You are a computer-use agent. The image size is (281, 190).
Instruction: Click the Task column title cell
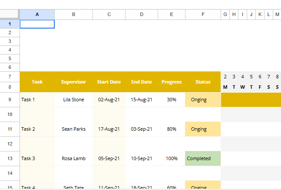(x=37, y=82)
